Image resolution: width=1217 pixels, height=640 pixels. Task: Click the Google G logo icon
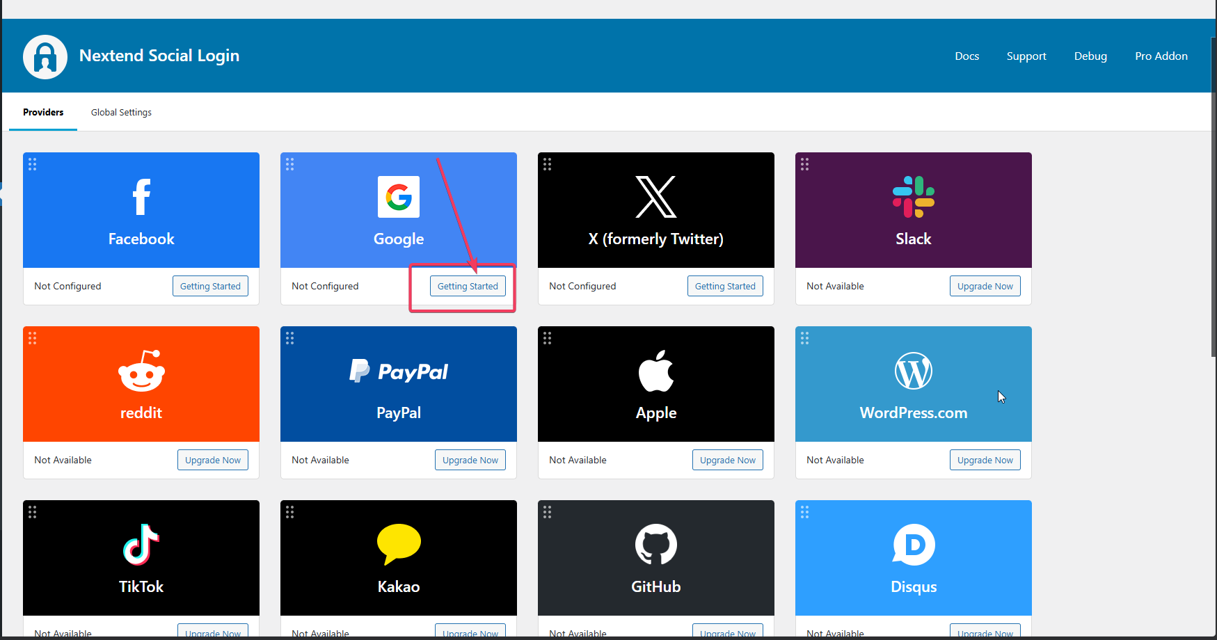399,197
